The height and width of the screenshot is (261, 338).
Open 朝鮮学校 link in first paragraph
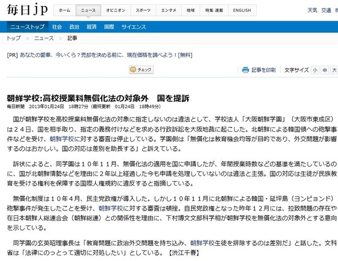tap(62, 139)
